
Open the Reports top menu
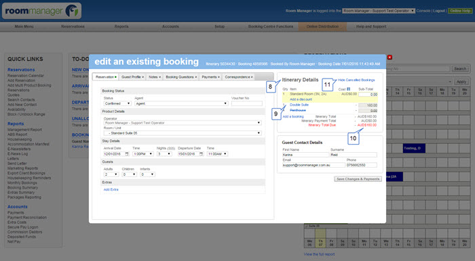coord(121,26)
